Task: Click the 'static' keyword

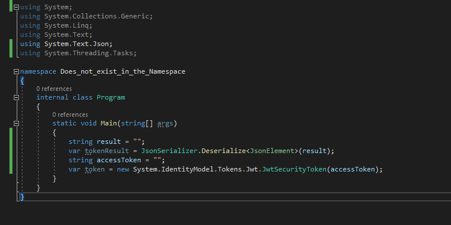Action: 65,123
